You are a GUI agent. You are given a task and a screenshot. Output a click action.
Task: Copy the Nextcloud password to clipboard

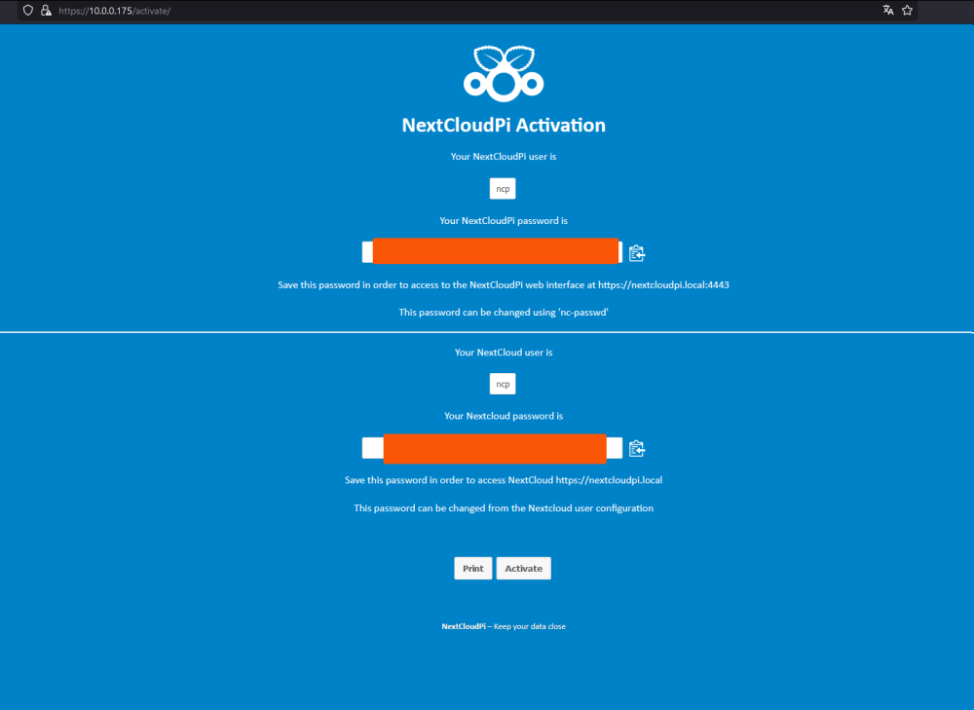point(637,448)
